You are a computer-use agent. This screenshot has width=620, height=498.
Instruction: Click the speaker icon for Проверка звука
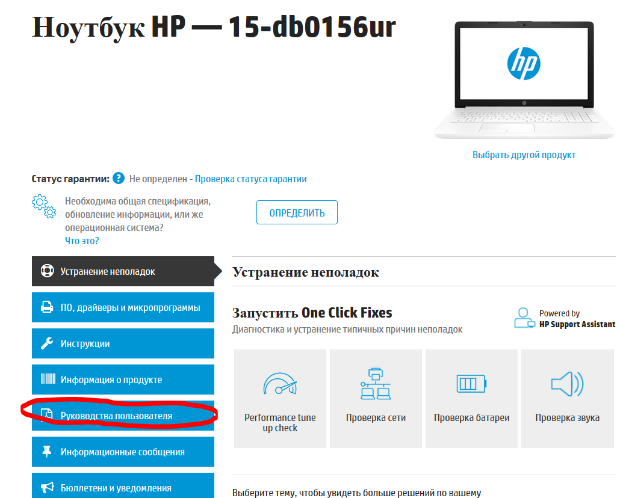(x=567, y=384)
